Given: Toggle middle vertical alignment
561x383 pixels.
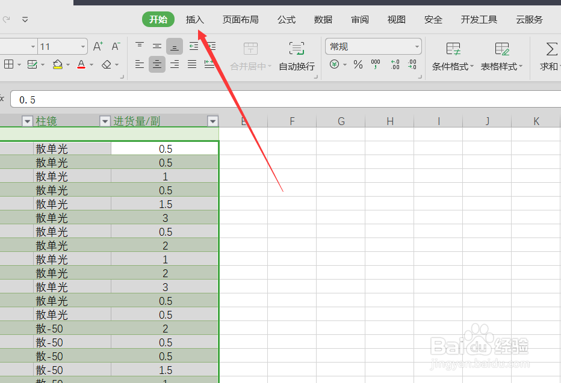Looking at the screenshot, I should tap(157, 46).
